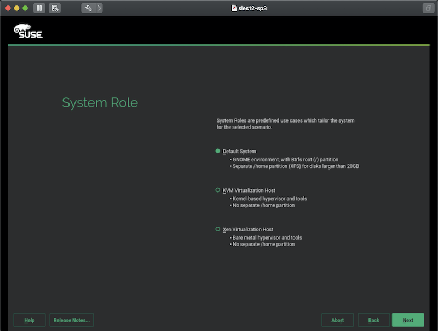Image resolution: width=438 pixels, height=331 pixels.
Task: Pause the virtual machine
Action: [x=39, y=8]
